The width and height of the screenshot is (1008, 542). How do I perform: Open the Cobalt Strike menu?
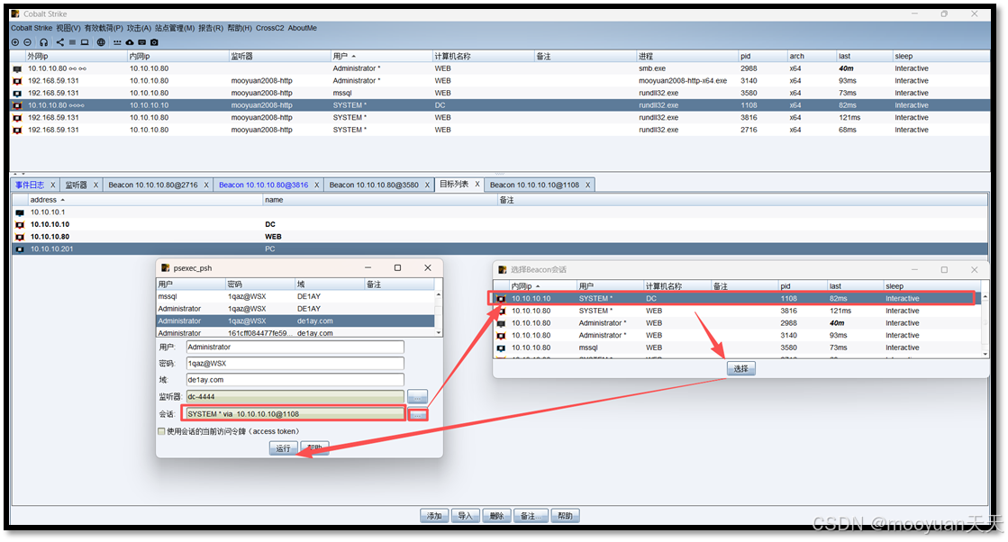point(32,28)
